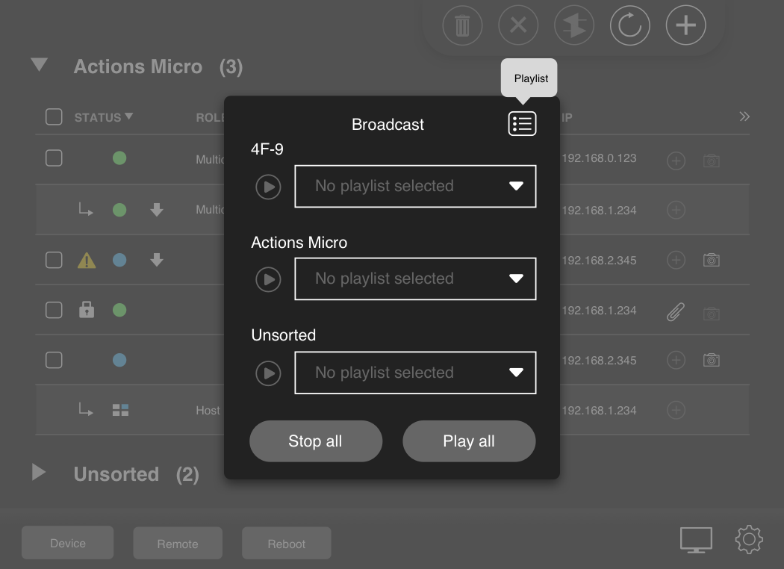Screen dimensions: 784x569
Task: Click the send-to-device flag icon
Action: tap(574, 25)
